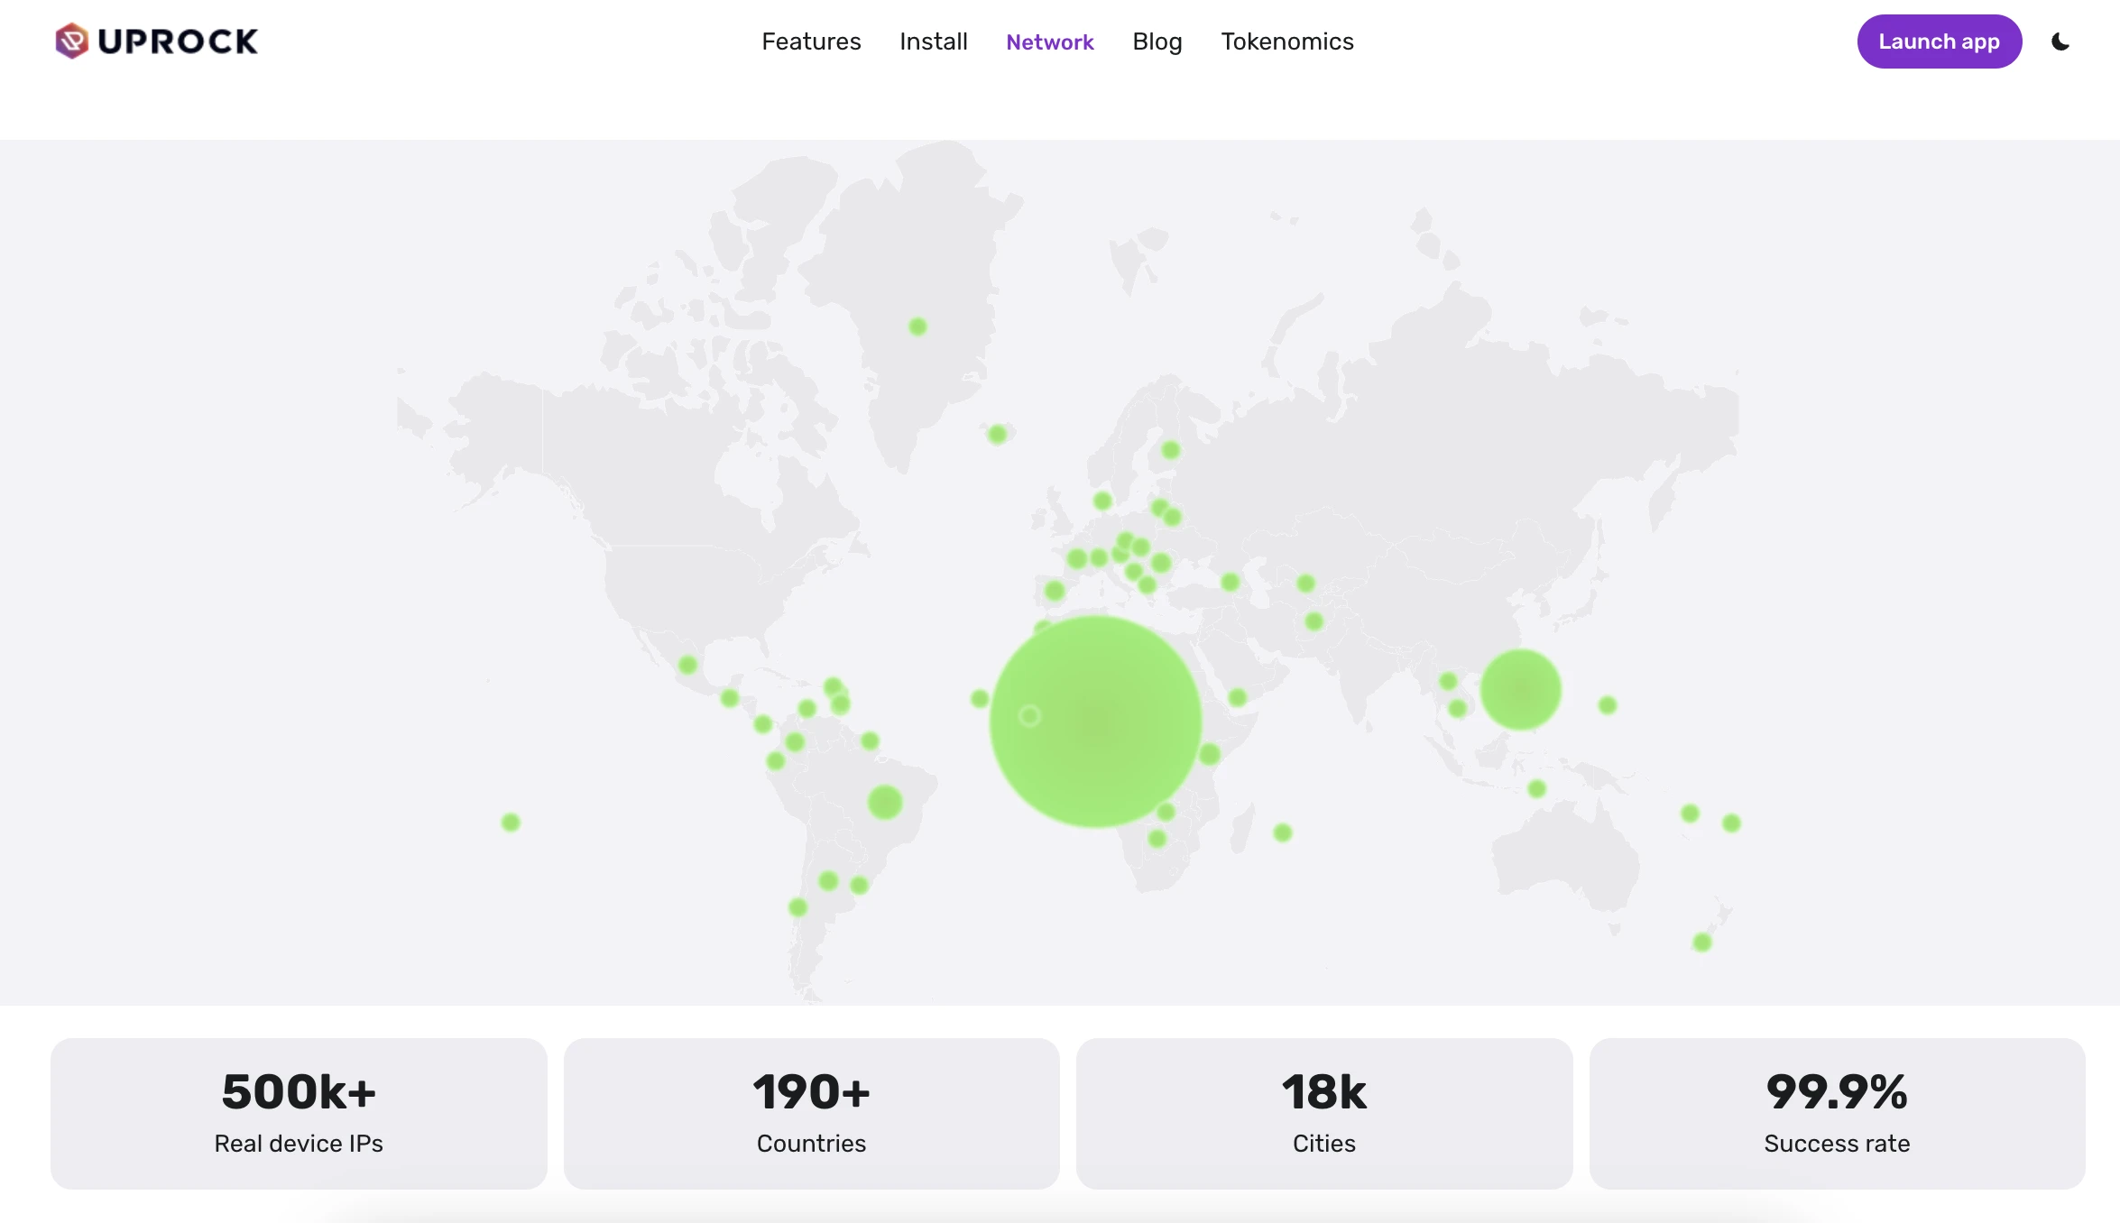2120x1223 pixels.
Task: Open the Blog link
Action: 1157,41
